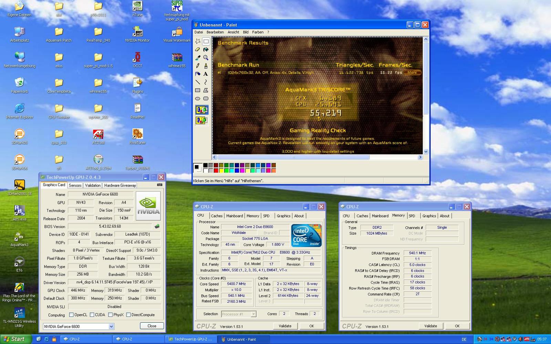Click OK in the right CPU-Z Memory window
This screenshot has width=551, height=344.
457,326
